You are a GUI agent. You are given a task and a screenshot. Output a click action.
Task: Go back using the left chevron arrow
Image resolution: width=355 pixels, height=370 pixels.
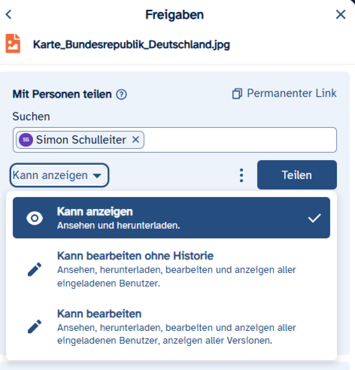coord(9,14)
